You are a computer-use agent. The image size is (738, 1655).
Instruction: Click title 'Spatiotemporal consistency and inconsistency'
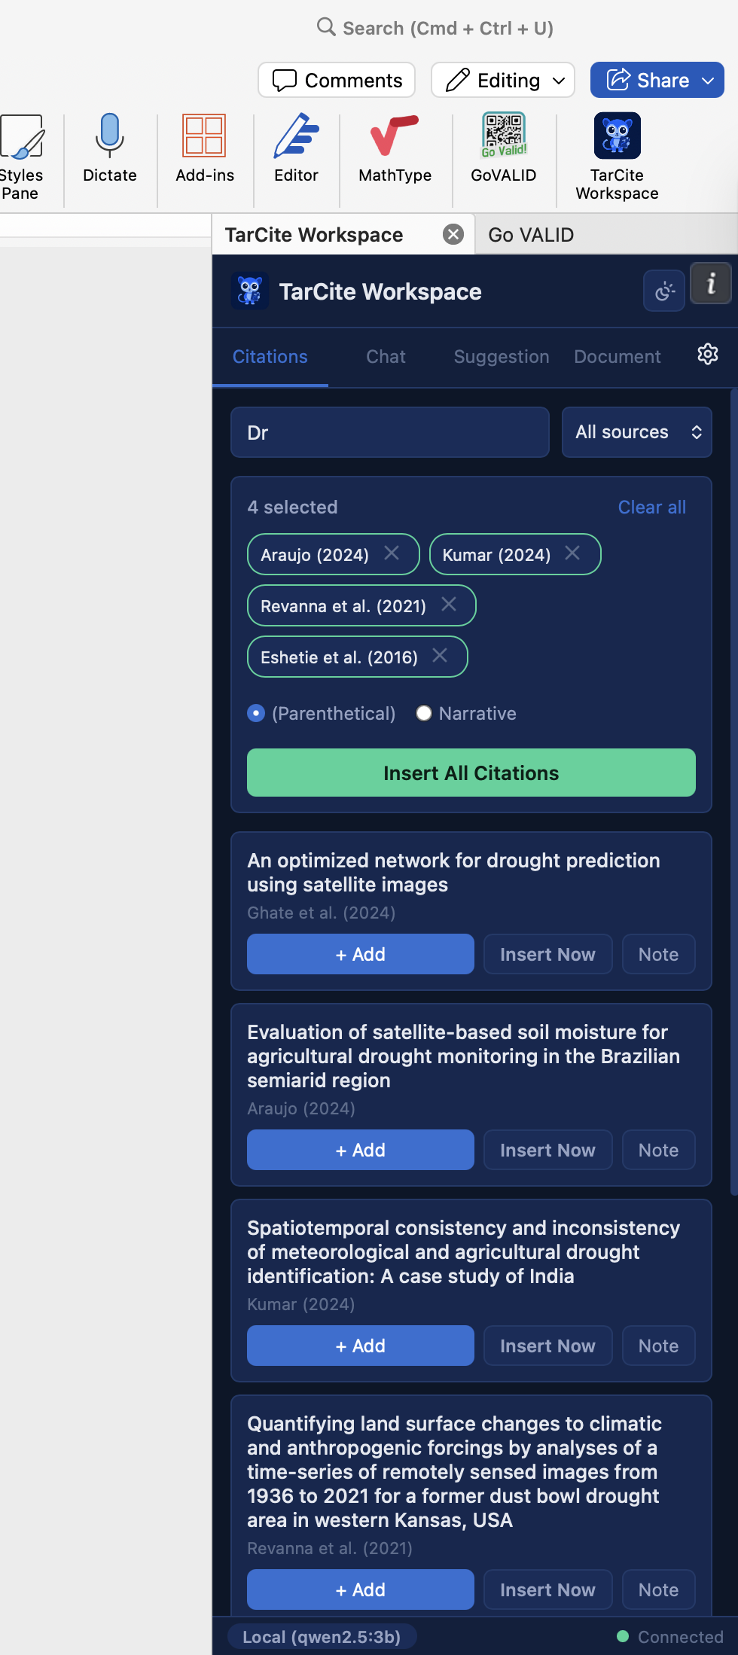464,1252
